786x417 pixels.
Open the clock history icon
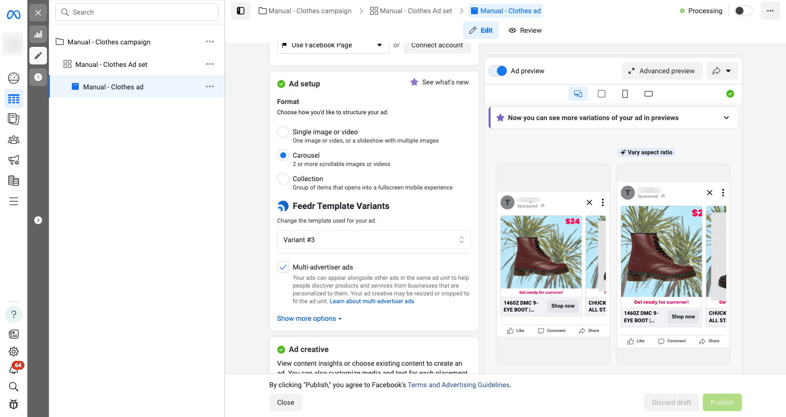coord(38,77)
